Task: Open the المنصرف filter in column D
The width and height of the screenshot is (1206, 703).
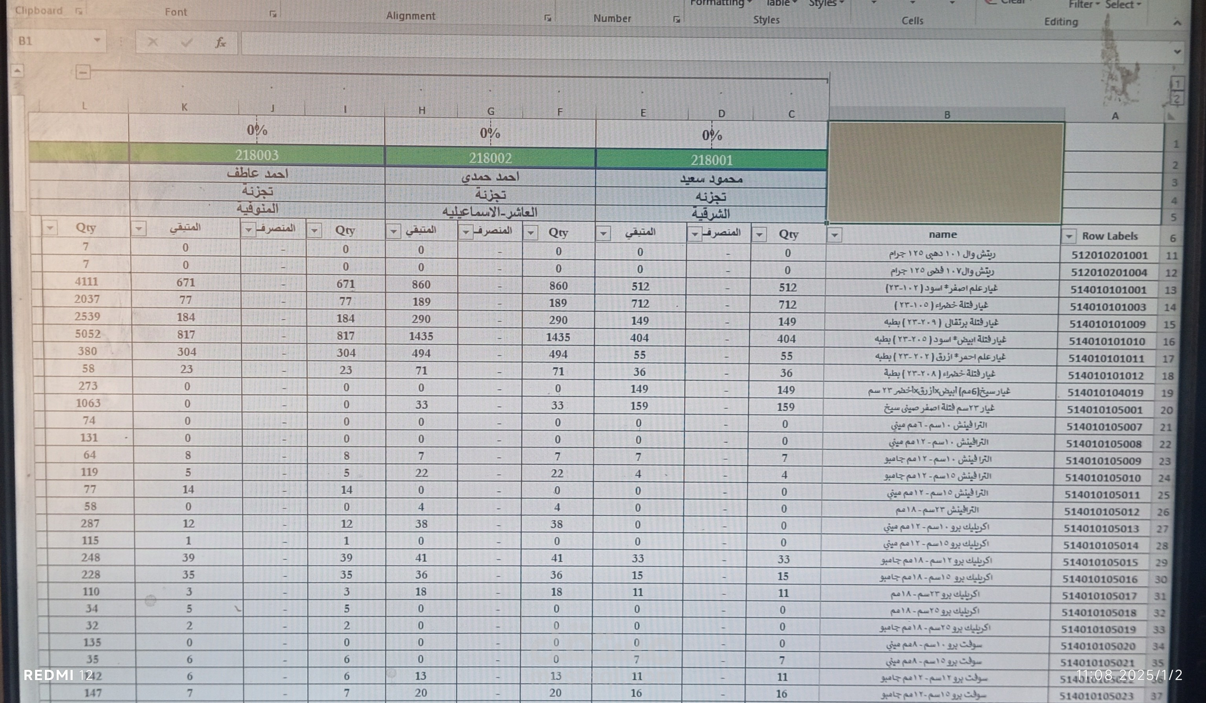Action: (694, 234)
